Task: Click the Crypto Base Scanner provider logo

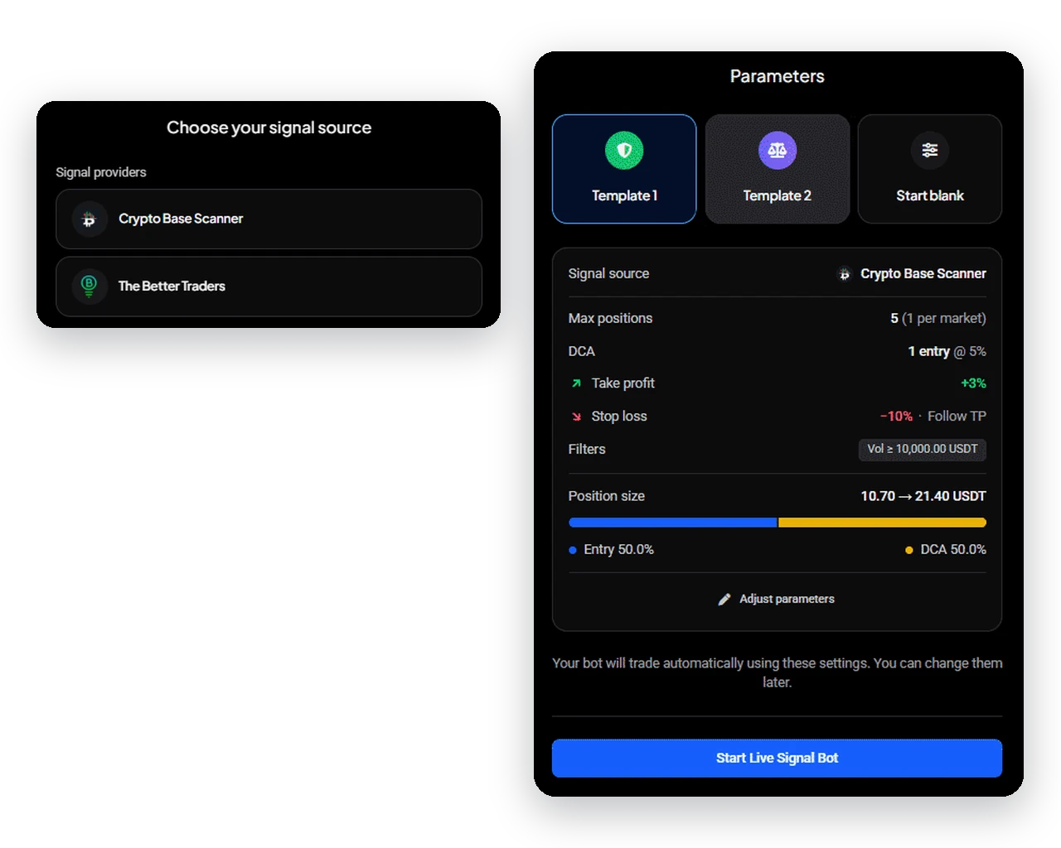Action: pos(90,219)
